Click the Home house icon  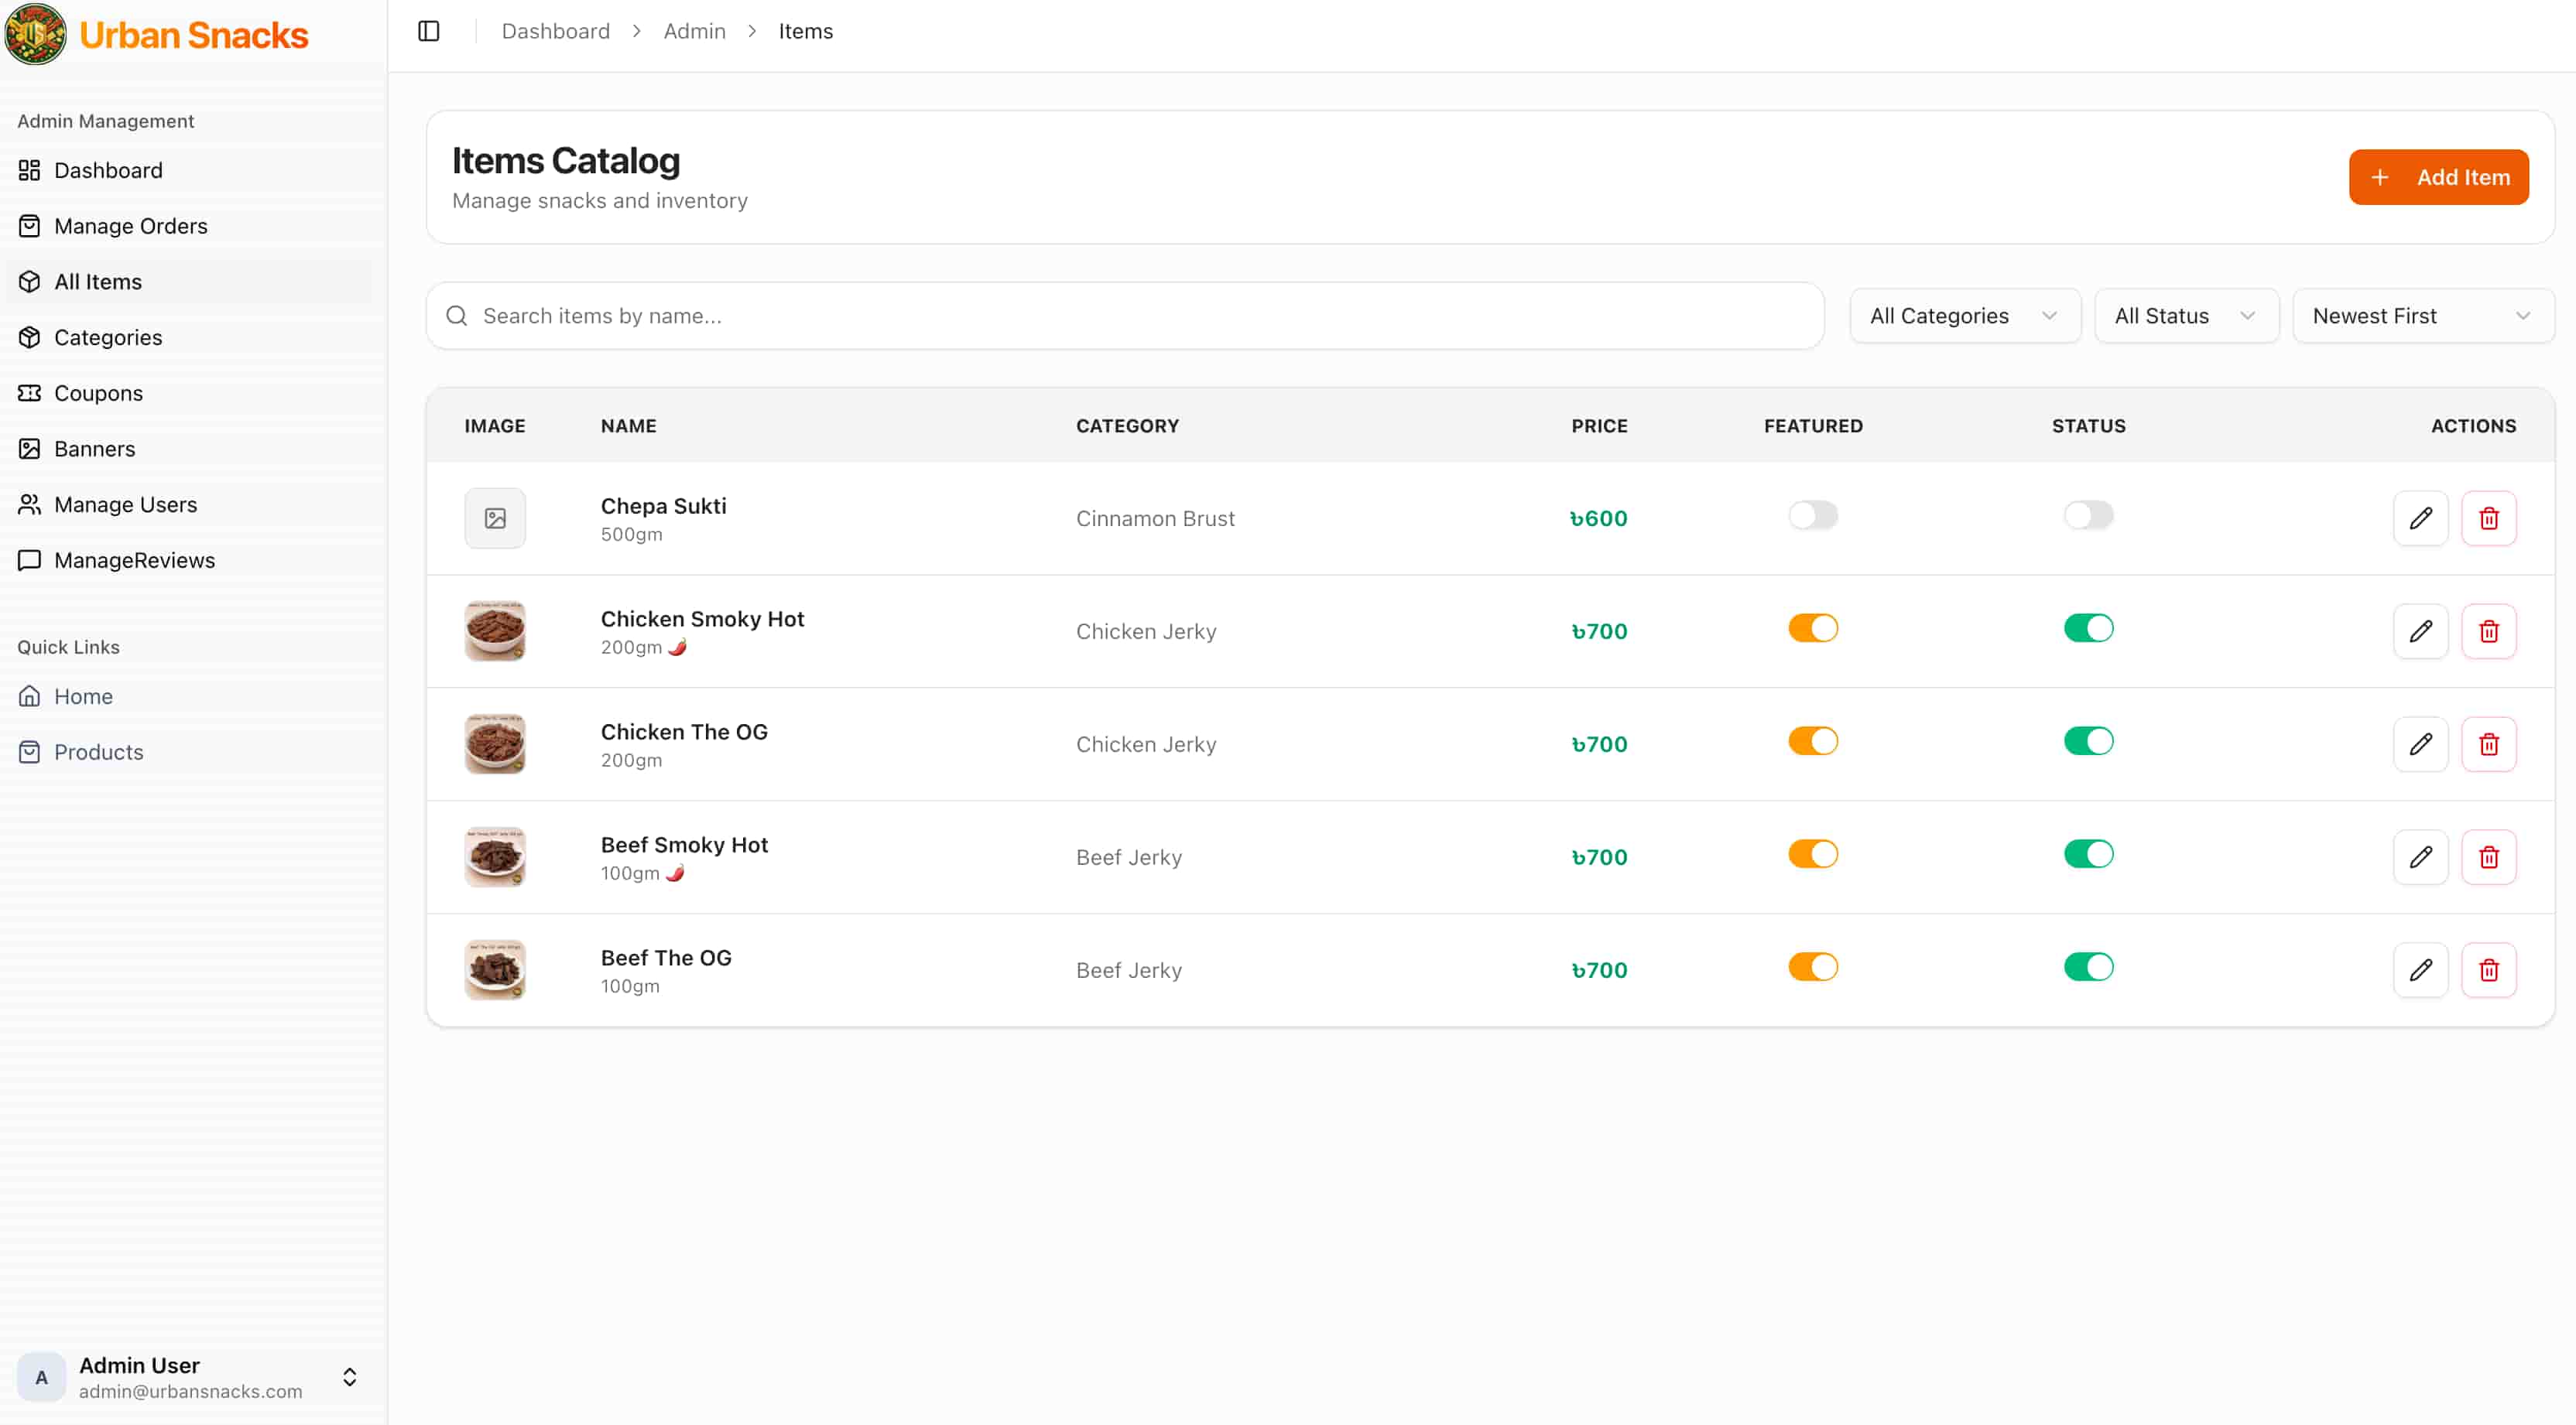pos(30,696)
